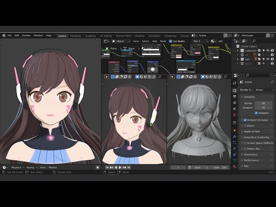Toggle the auto keying record button
276x207 pixels.
point(97,168)
